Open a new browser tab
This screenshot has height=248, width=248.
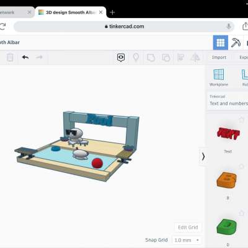point(112,12)
